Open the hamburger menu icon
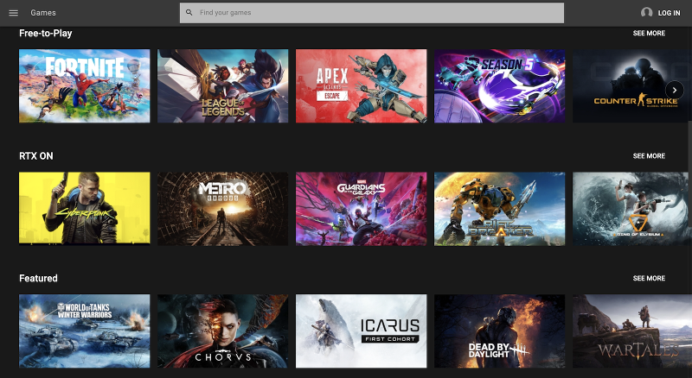The height and width of the screenshot is (378, 692). 13,13
